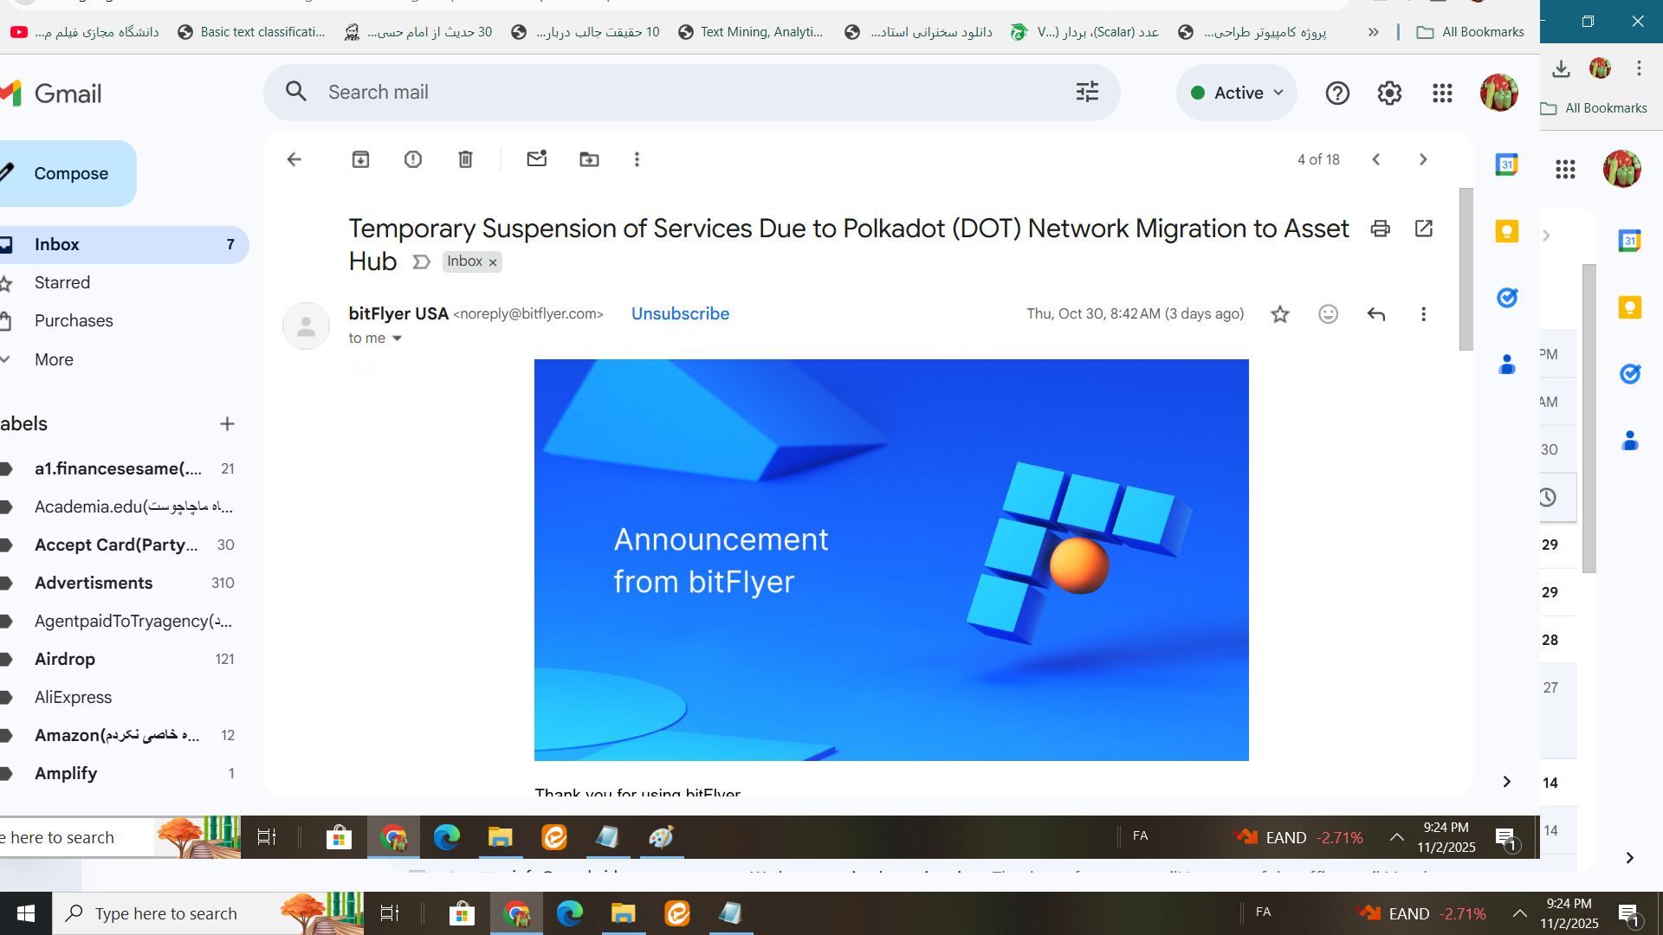Open the Airdrop label
Image resolution: width=1663 pixels, height=935 pixels.
(x=65, y=659)
